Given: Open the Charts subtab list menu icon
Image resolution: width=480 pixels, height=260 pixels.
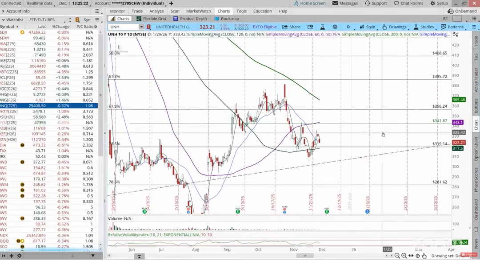Looking at the screenshot, I should pos(474,19).
